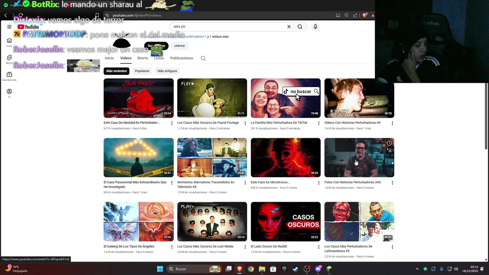
Task: Play the CASOS OSCUROS Reddit thumbnail
Action: [x=286, y=222]
